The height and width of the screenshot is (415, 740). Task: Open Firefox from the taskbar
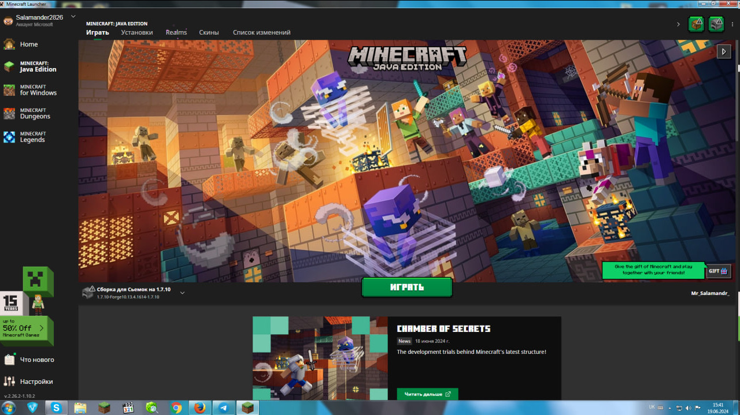tap(200, 407)
